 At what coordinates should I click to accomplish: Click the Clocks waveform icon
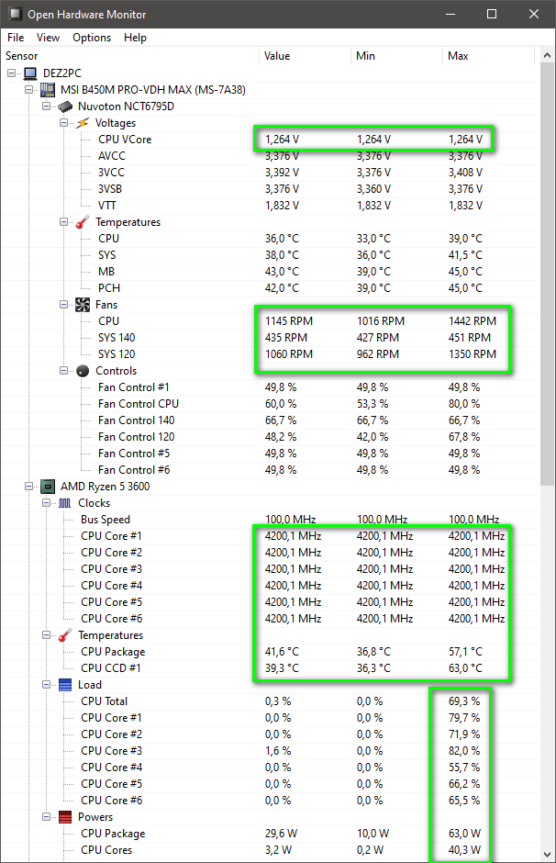65,503
